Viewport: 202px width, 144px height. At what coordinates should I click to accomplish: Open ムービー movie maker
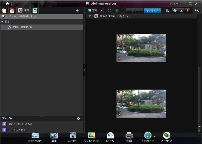(x=73, y=137)
